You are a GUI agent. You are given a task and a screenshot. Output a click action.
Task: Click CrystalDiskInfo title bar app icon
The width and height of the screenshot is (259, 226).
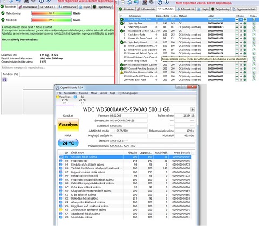click(58, 88)
